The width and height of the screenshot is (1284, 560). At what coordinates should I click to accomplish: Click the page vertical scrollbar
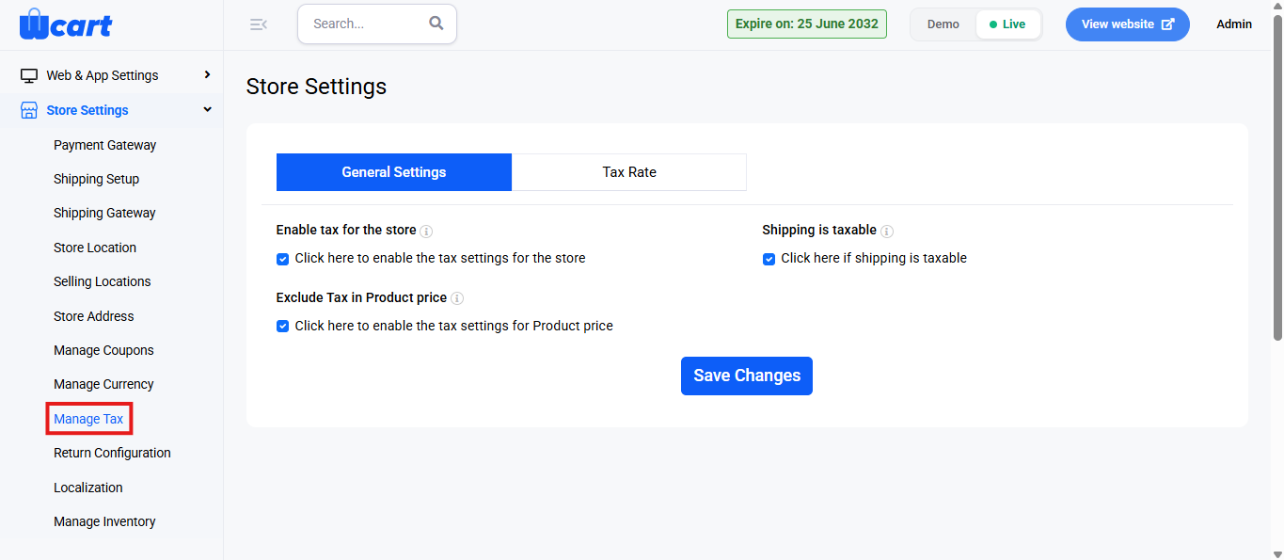(x=1276, y=179)
